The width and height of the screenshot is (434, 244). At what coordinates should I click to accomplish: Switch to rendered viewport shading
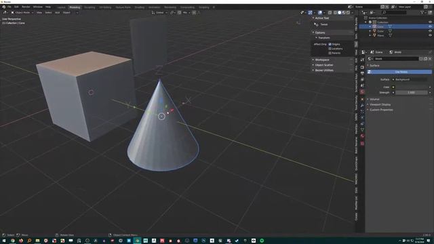(x=348, y=13)
